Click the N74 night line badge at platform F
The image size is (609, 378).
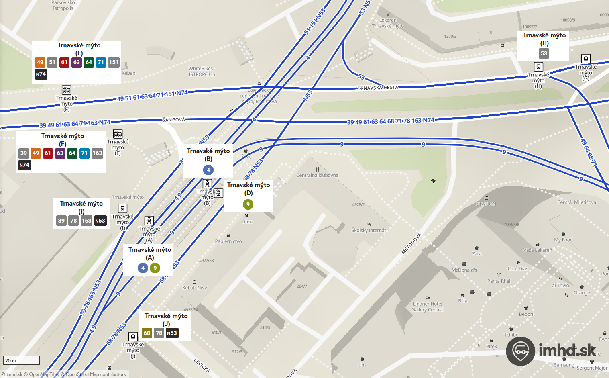click(x=24, y=165)
